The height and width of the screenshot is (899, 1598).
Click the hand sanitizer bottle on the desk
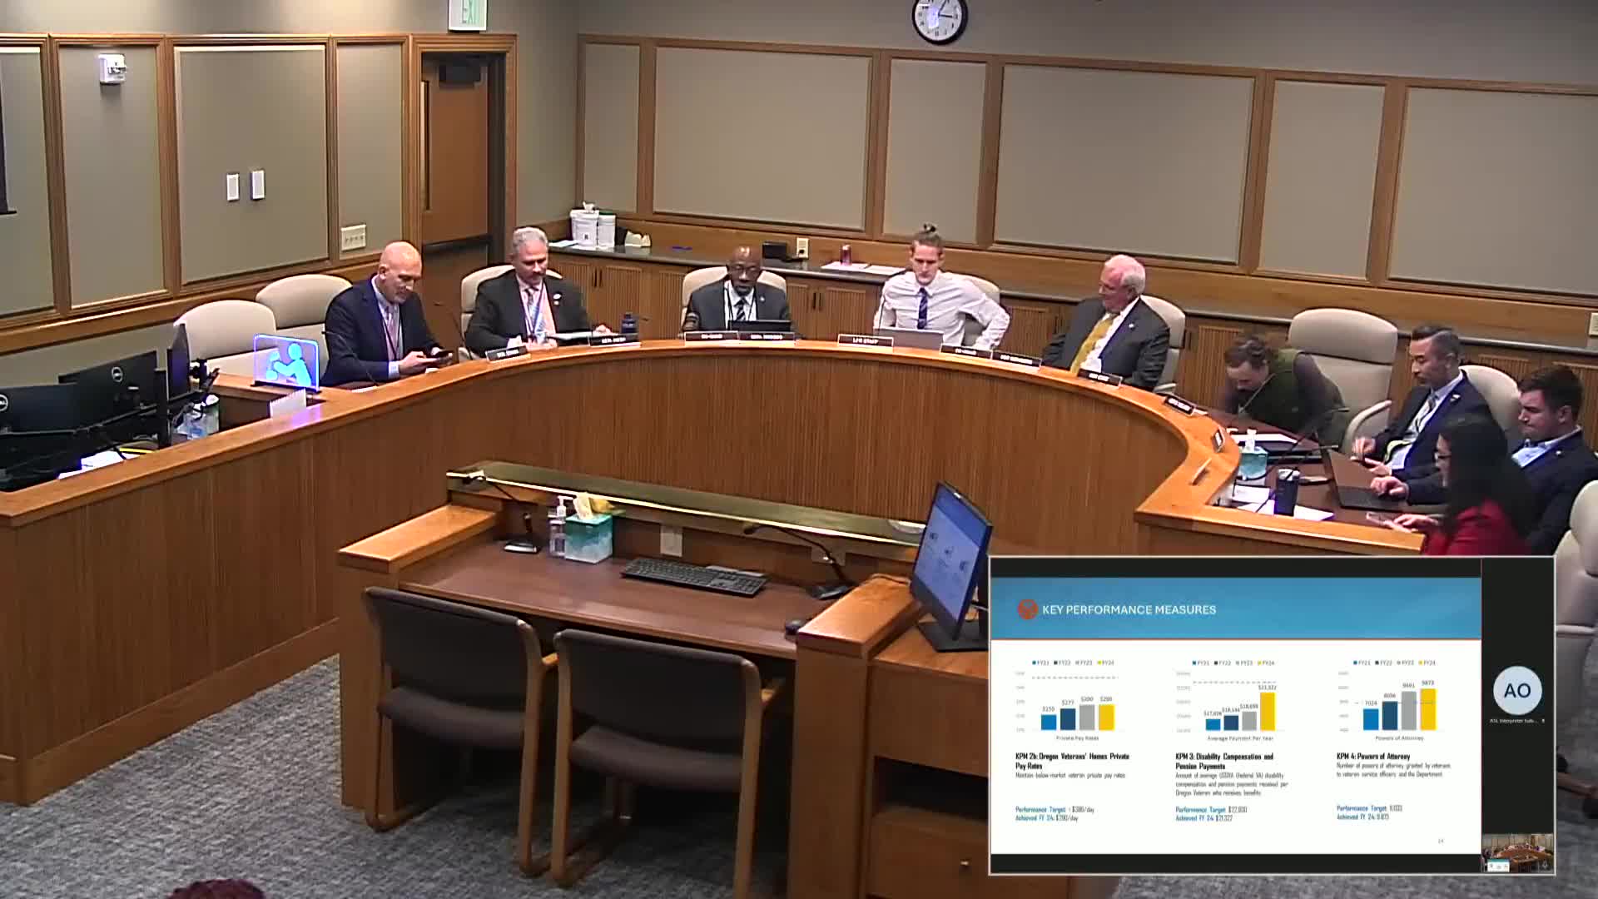pyautogui.click(x=558, y=528)
